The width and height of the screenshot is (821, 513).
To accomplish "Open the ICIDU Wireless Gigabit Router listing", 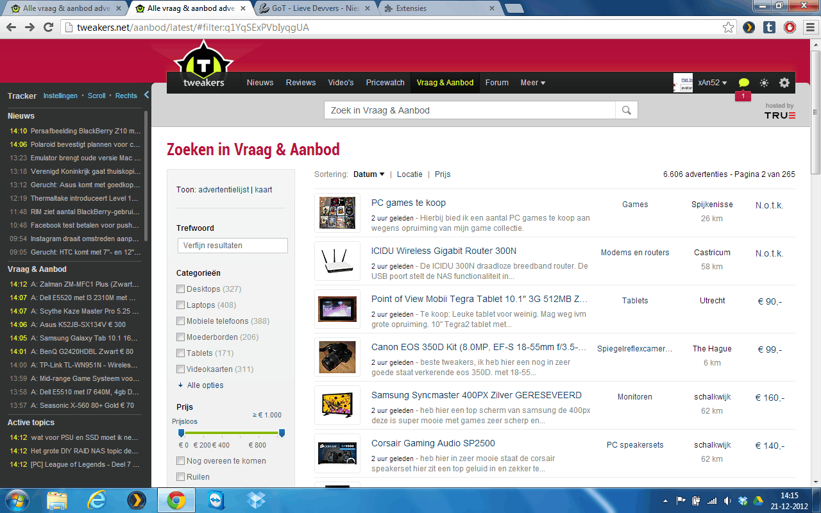I will (x=444, y=251).
